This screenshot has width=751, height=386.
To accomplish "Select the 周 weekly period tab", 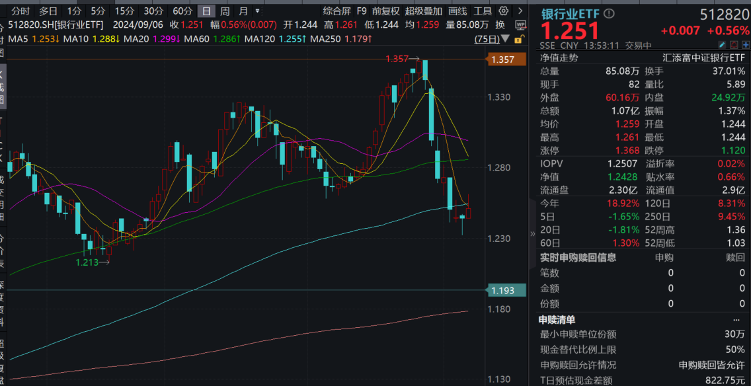I will (x=225, y=11).
